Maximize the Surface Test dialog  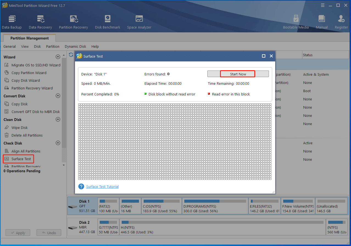pos(264,56)
